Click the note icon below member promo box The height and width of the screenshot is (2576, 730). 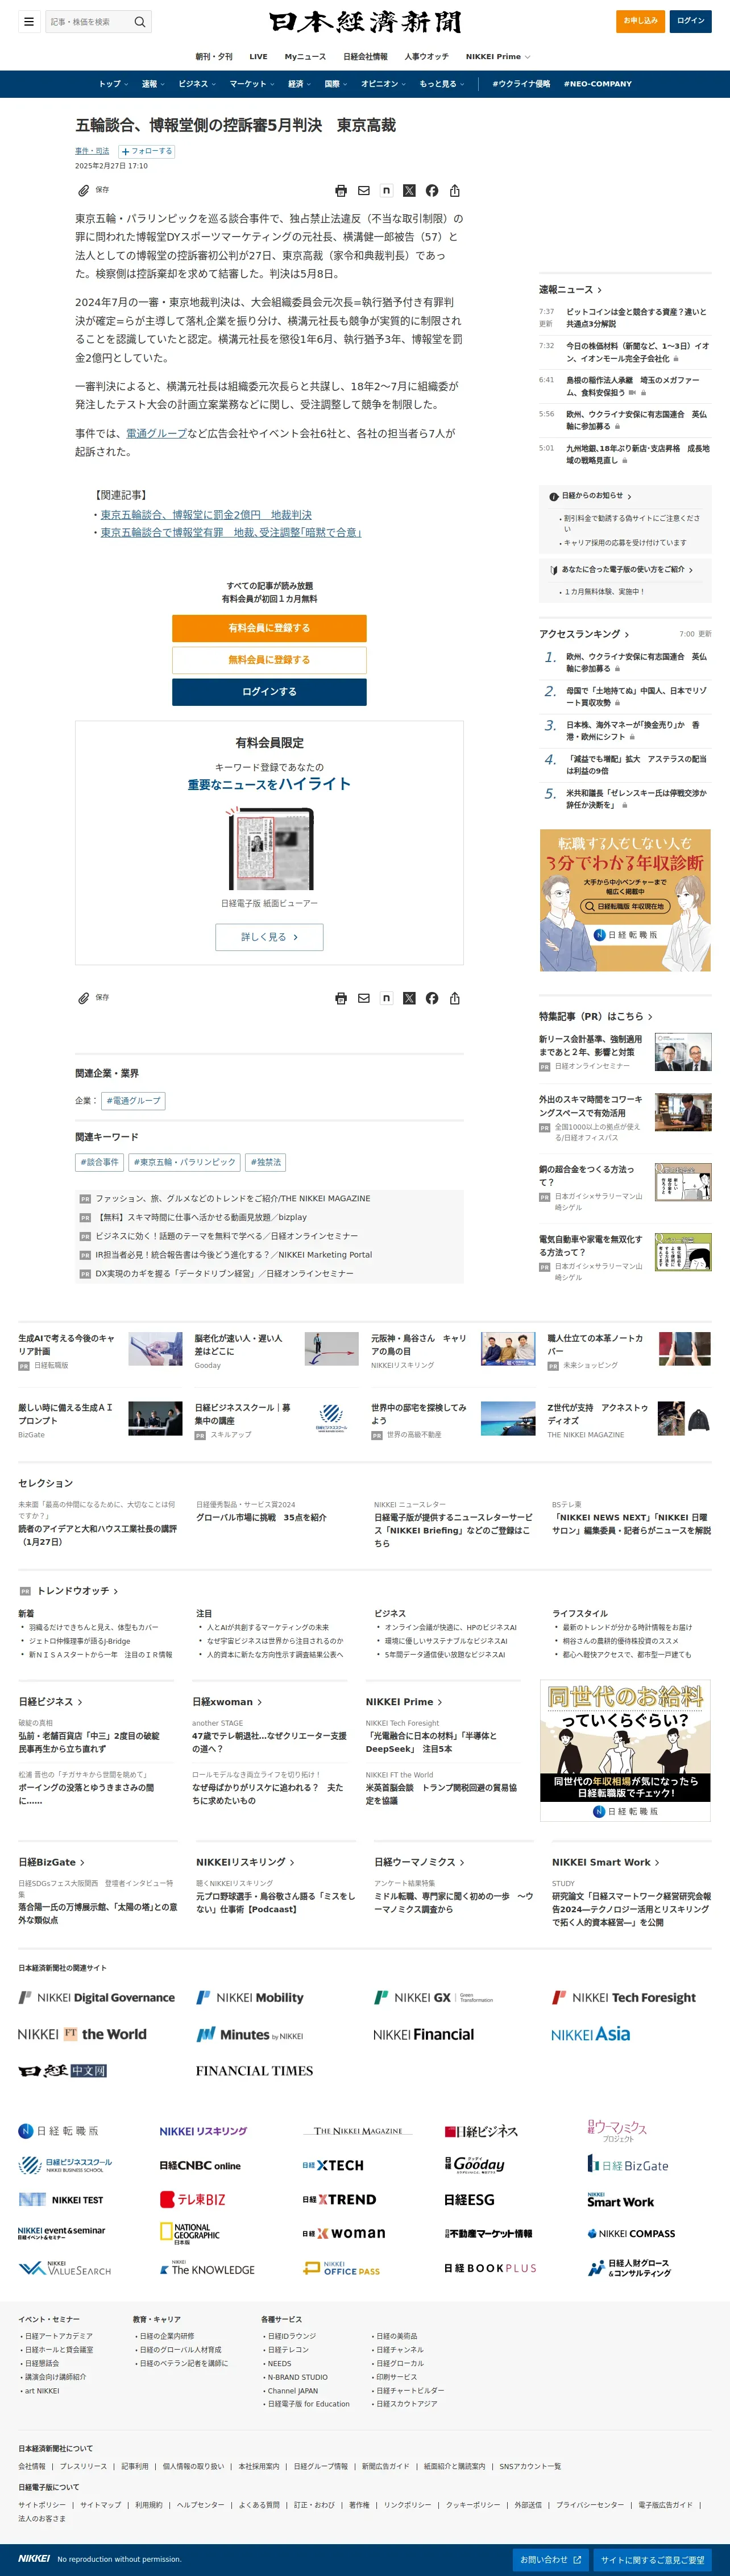click(x=386, y=998)
